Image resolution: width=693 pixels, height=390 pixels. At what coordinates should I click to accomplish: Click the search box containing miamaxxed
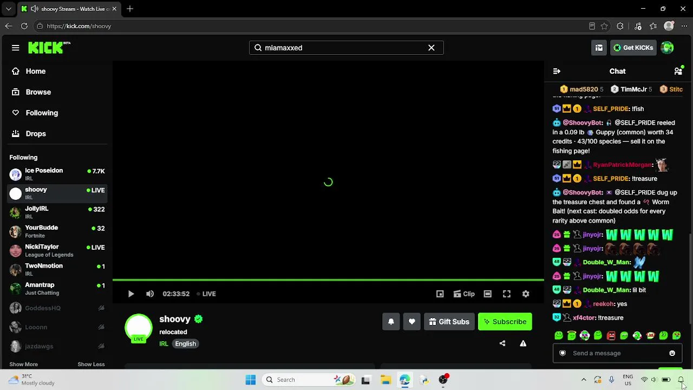point(346,48)
